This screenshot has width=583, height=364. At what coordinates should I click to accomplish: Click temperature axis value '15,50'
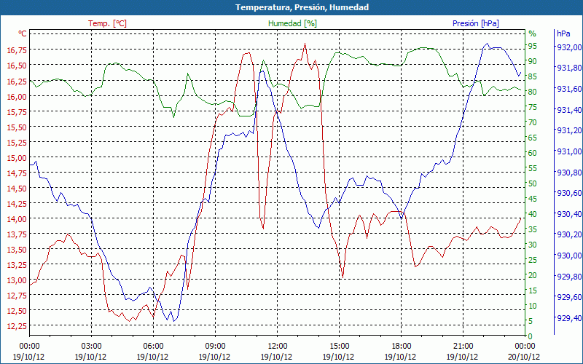point(17,127)
